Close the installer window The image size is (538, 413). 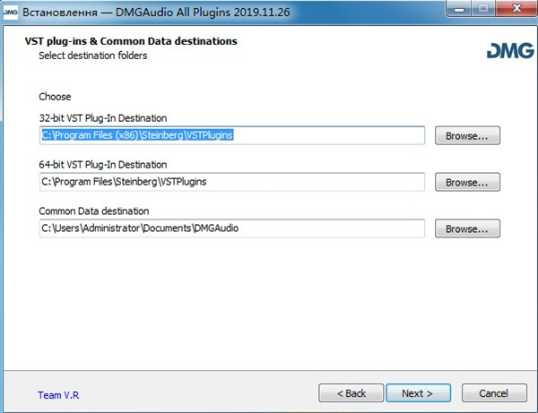516,9
